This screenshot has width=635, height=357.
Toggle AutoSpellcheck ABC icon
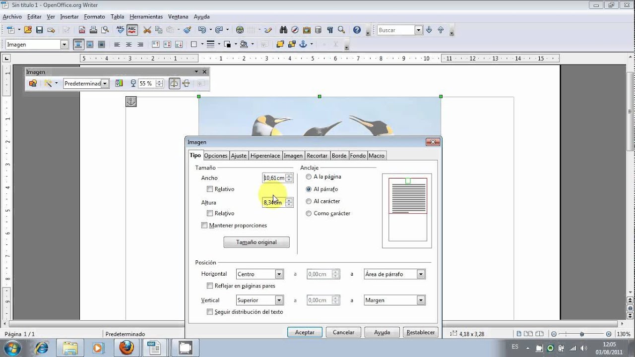pyautogui.click(x=132, y=30)
